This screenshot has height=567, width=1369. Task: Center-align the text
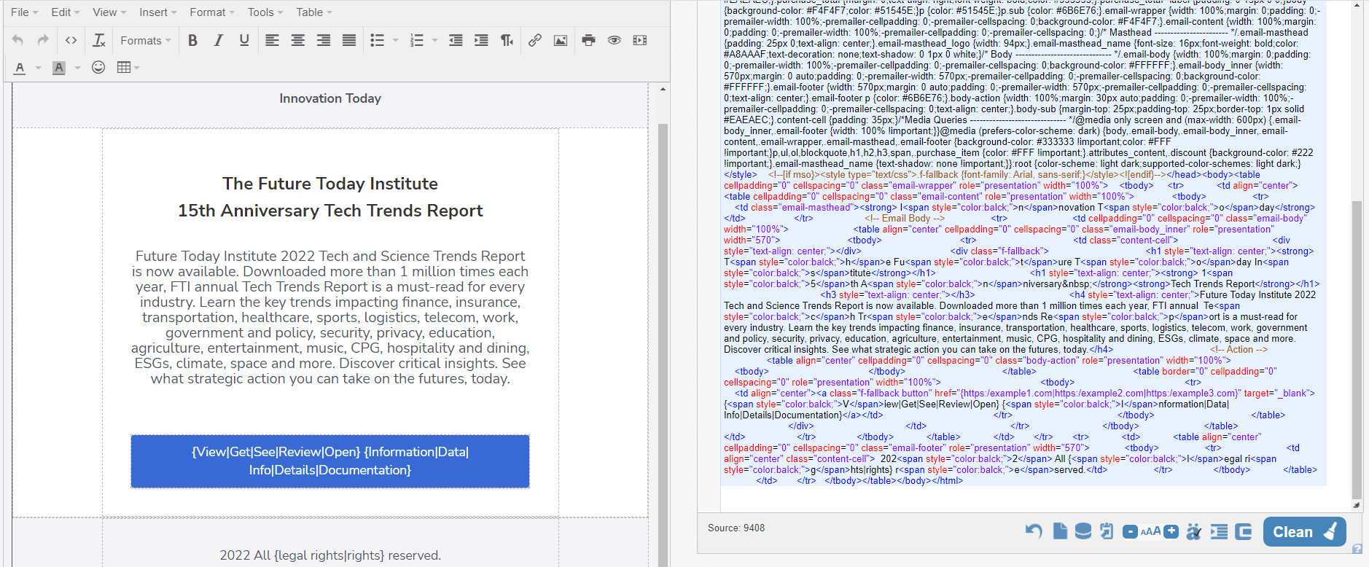297,40
